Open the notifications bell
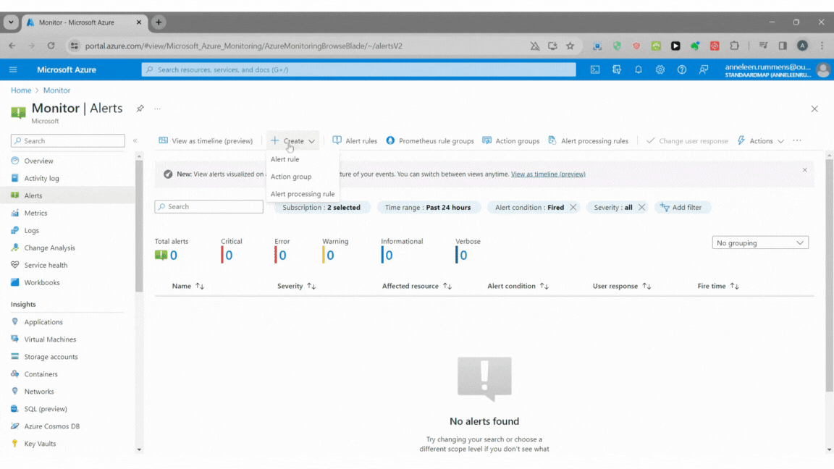This screenshot has height=469, width=834. (x=639, y=69)
